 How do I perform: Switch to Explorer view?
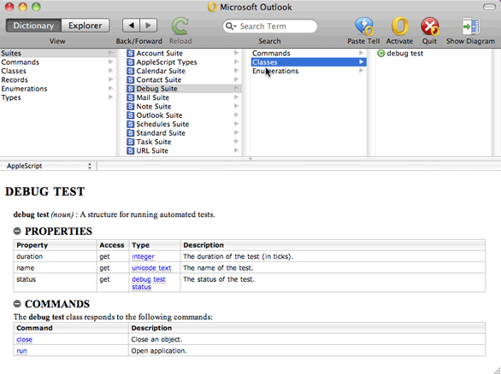[85, 26]
